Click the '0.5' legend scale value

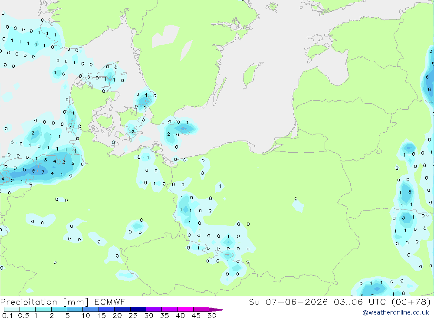23,315
